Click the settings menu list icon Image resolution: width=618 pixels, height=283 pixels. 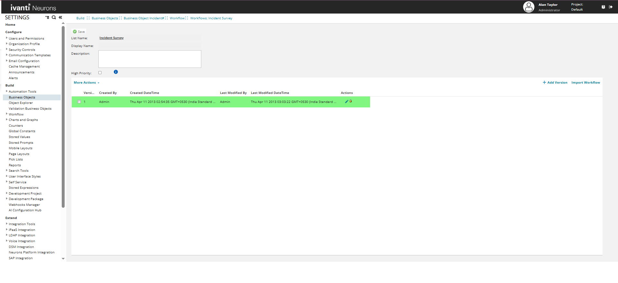tap(47, 17)
